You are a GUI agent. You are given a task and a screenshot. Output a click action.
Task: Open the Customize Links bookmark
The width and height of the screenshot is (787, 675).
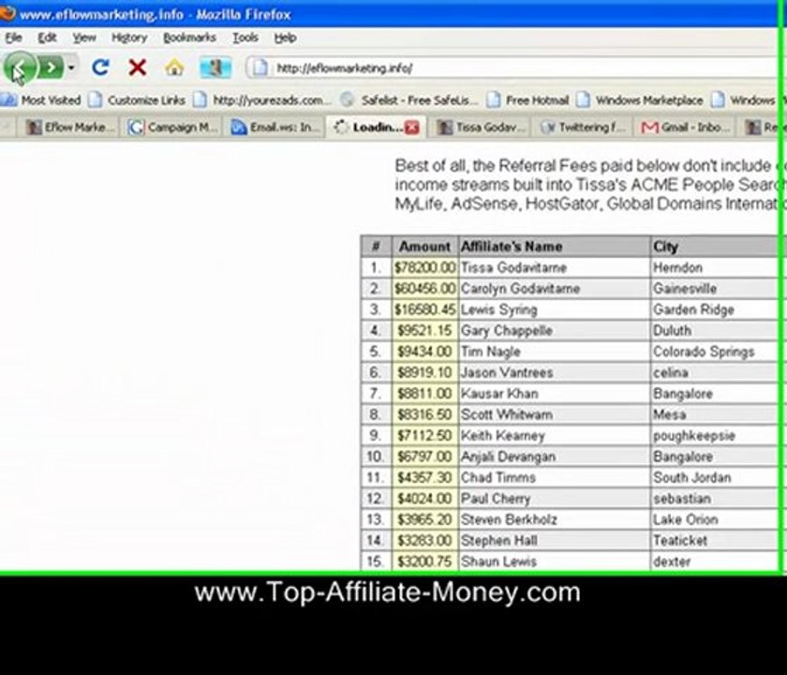(x=137, y=100)
